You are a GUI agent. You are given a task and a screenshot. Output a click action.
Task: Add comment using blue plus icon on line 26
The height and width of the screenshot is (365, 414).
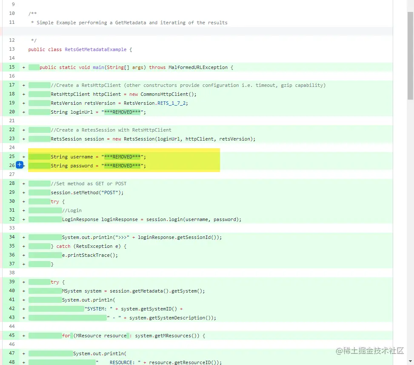coord(20,165)
